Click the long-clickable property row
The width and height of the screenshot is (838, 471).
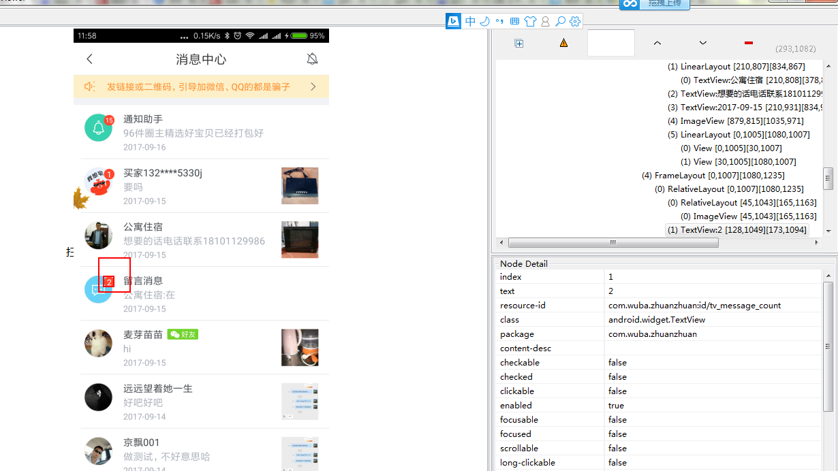pyautogui.click(x=659, y=463)
